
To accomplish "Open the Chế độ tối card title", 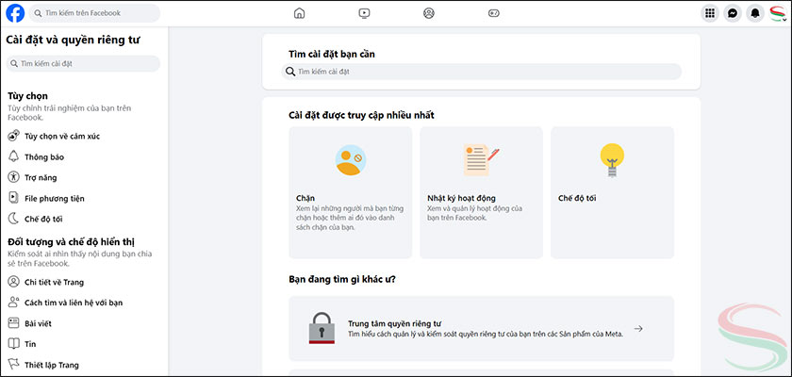I will 577,198.
